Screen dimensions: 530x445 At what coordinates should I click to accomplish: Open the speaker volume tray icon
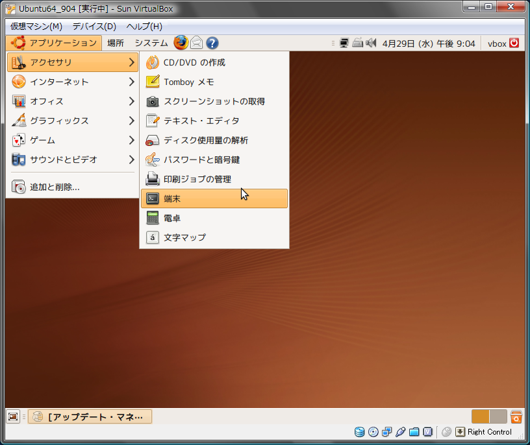pyautogui.click(x=371, y=43)
